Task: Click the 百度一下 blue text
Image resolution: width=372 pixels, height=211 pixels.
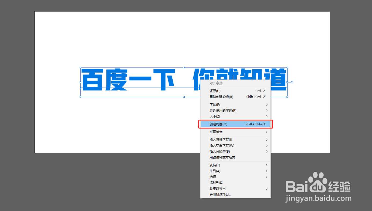Action: pos(129,80)
